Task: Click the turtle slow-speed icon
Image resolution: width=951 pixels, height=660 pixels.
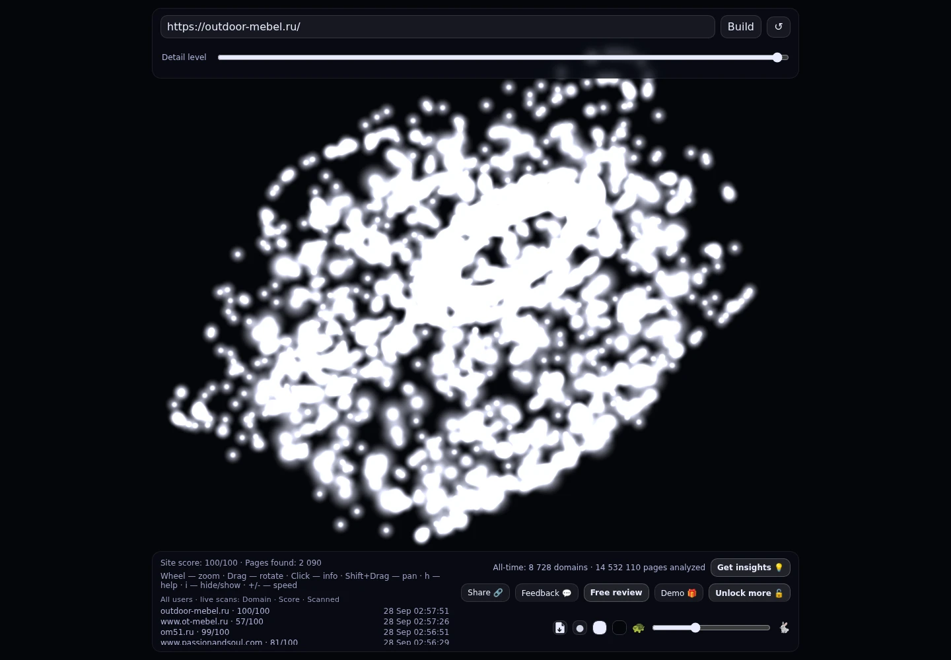Action: [x=638, y=628]
